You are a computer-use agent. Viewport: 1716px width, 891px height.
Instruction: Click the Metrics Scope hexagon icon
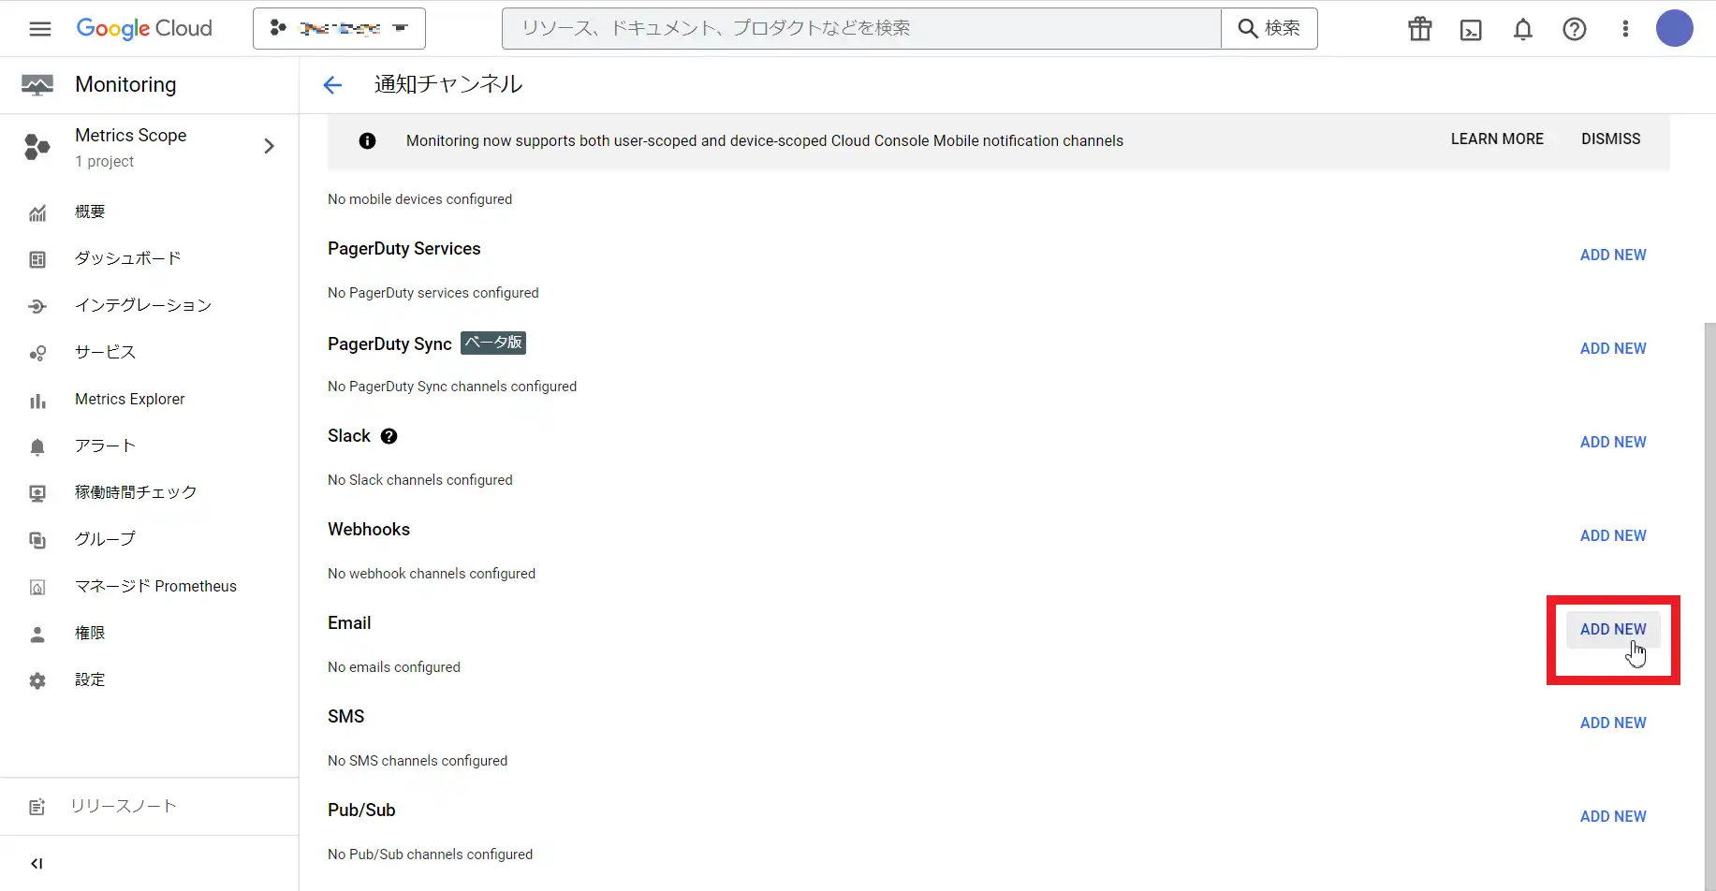(37, 146)
